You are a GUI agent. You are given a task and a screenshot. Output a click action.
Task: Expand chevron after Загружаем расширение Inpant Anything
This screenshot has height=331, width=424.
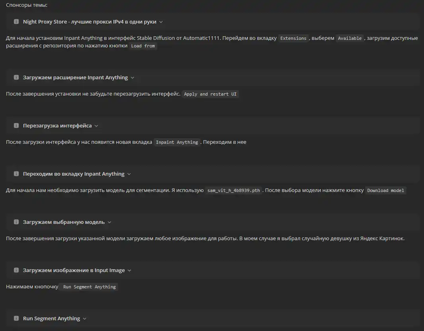[x=132, y=78]
